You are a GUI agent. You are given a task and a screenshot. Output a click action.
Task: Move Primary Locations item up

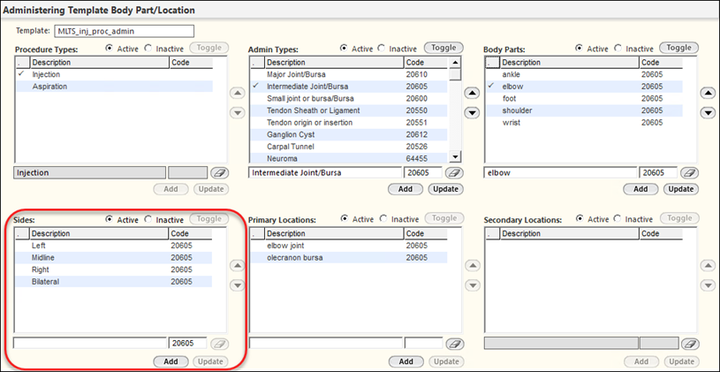coord(472,265)
